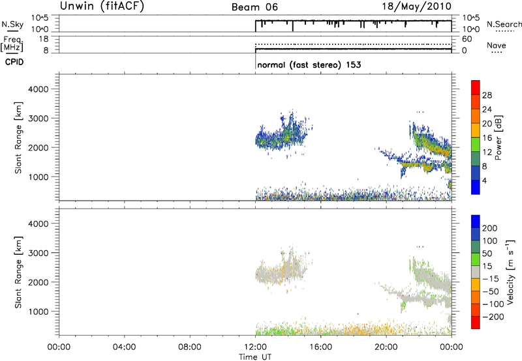Click the '28' tick on power colorbar
Screen dimensions: 522x361
pos(487,95)
